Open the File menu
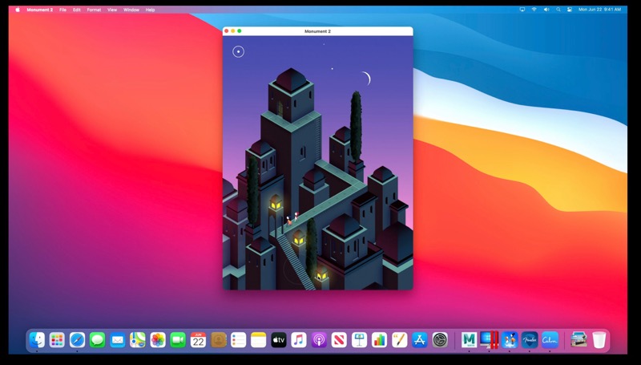641x365 pixels. point(62,10)
